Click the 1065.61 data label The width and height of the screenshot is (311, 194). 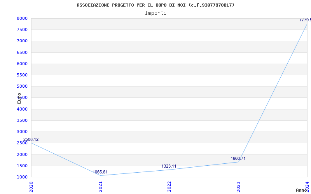(x=100, y=172)
